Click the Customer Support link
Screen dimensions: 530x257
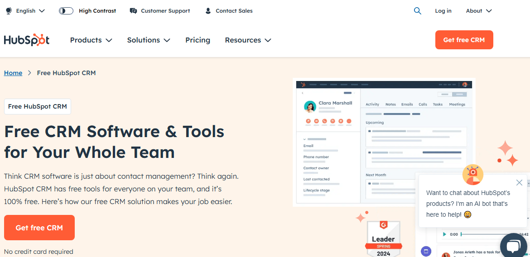165,11
